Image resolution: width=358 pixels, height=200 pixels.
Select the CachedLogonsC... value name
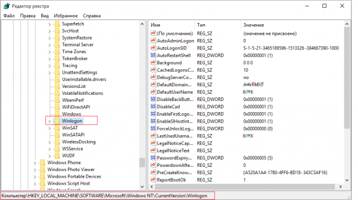coord(175,70)
